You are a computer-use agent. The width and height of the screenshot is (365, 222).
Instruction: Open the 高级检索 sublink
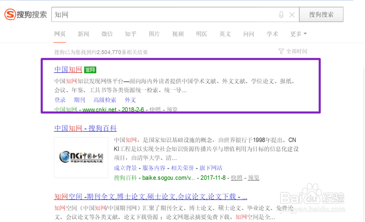tap(105, 100)
